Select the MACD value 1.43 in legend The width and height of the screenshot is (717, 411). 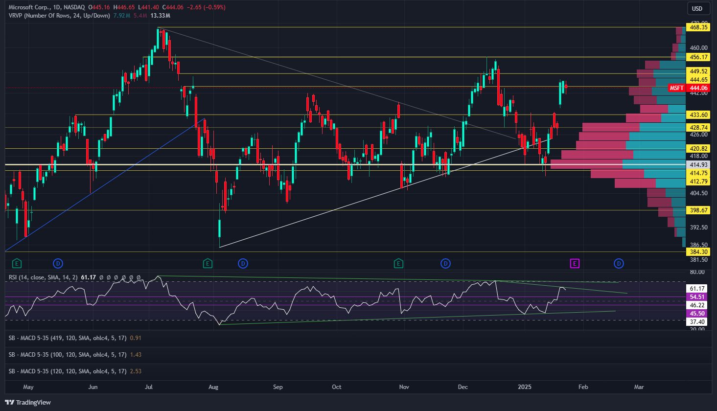pyautogui.click(x=136, y=355)
